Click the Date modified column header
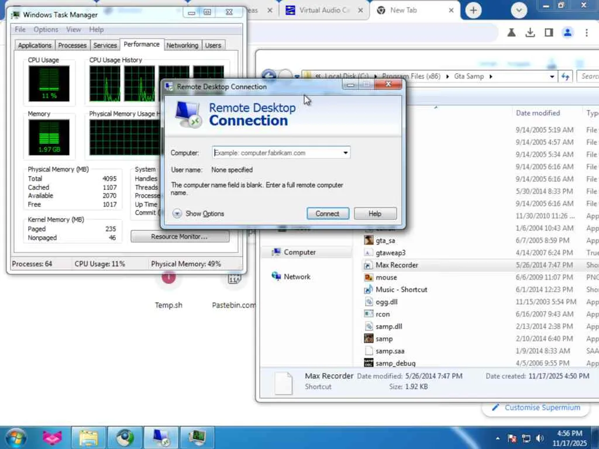599x449 pixels. coord(538,113)
